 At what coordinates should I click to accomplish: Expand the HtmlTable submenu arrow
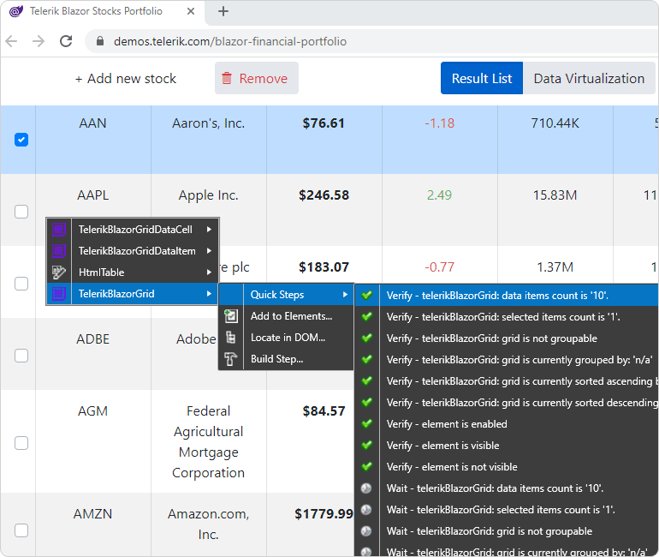209,273
